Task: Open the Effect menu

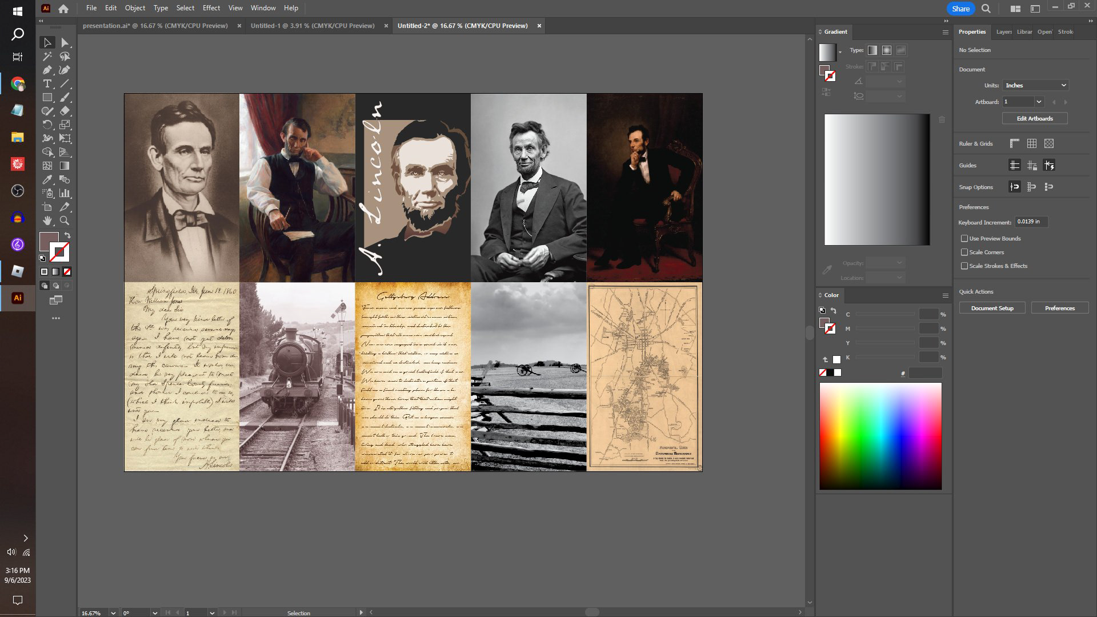Action: coord(211,8)
